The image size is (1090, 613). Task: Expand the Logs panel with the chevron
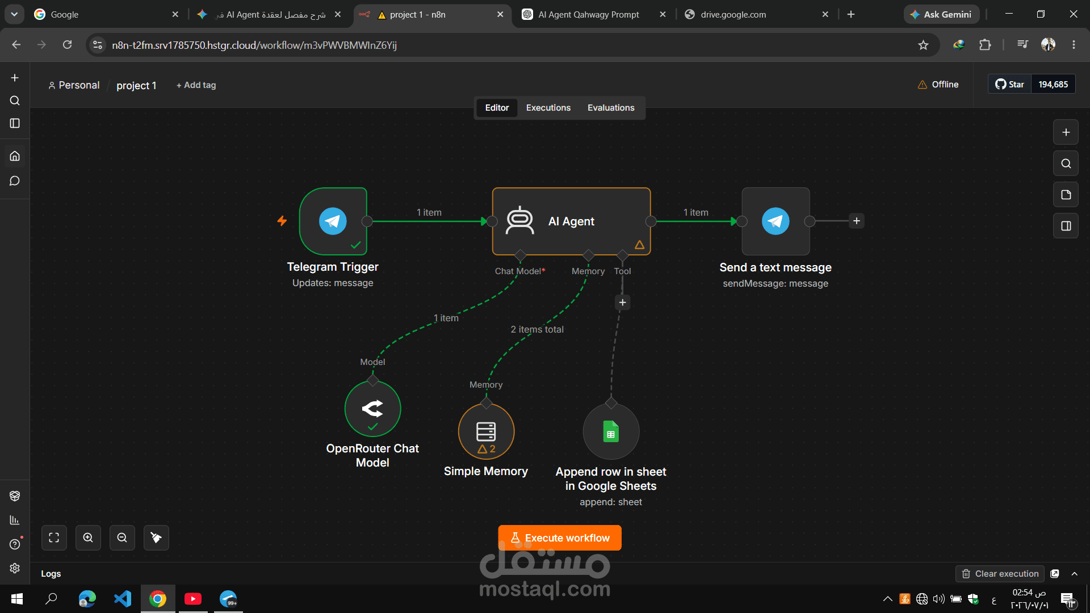pyautogui.click(x=1075, y=574)
